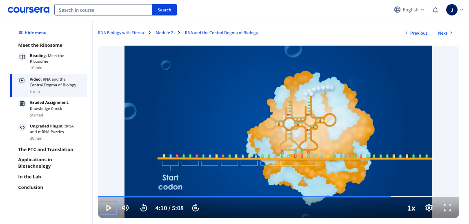Click the blue Search button
This screenshot has height=224, width=469.
tap(164, 10)
